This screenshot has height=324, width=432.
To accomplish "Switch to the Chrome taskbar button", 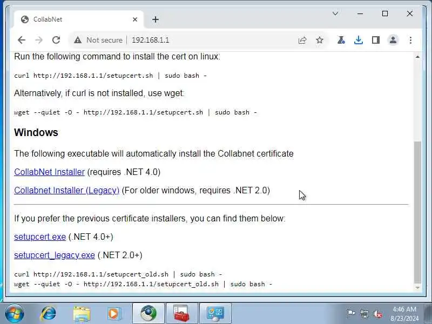I will click(x=148, y=314).
